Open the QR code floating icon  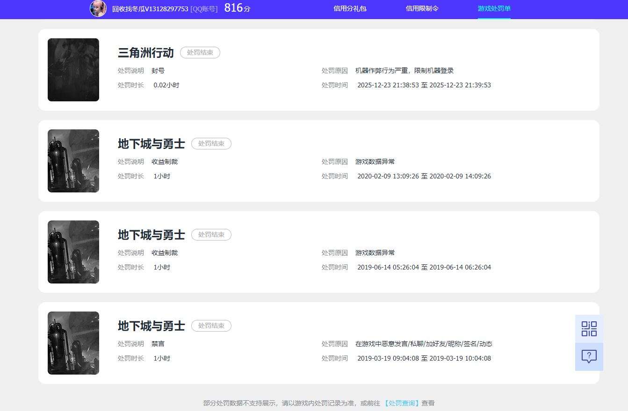pyautogui.click(x=589, y=329)
